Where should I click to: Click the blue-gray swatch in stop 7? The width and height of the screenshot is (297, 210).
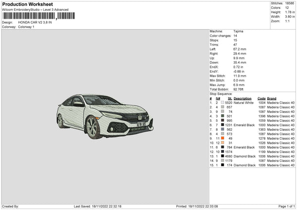pos(223,129)
